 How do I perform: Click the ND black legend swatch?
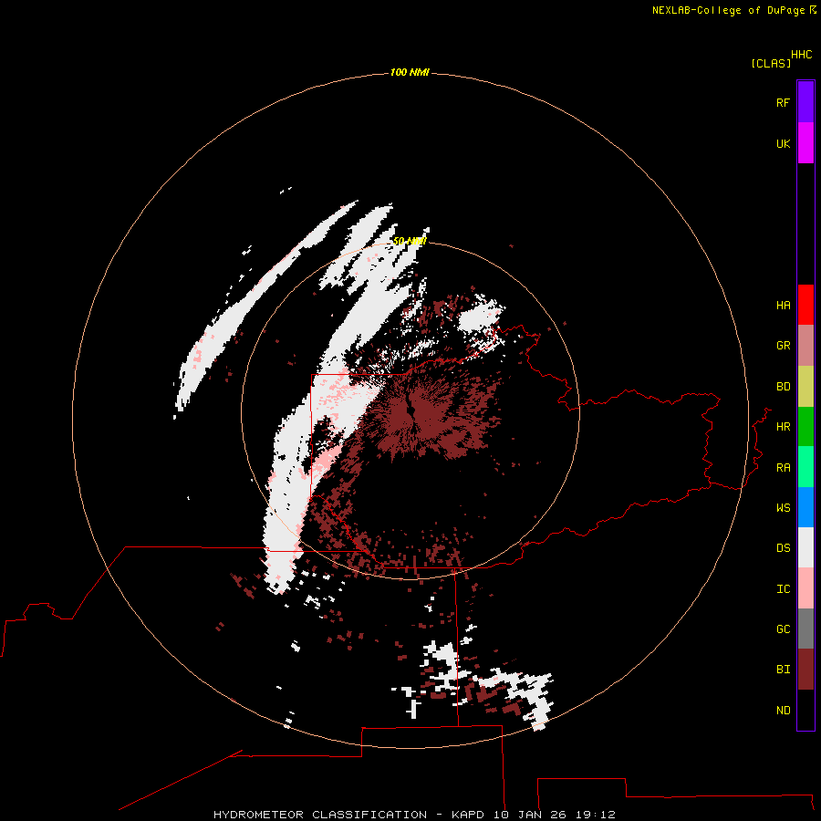click(805, 710)
